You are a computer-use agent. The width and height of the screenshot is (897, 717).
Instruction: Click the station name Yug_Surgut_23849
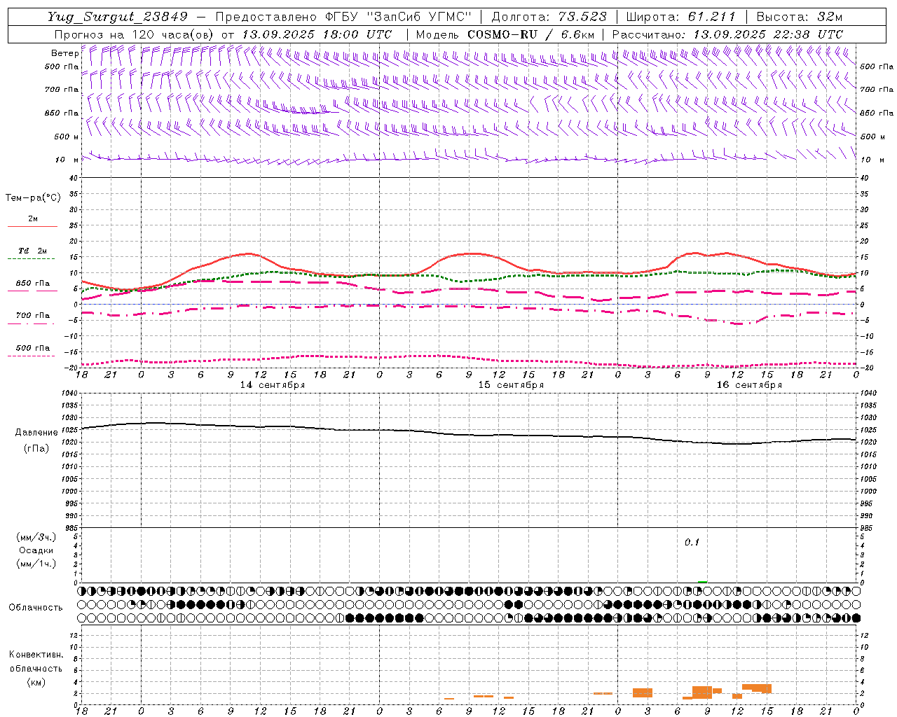click(117, 17)
